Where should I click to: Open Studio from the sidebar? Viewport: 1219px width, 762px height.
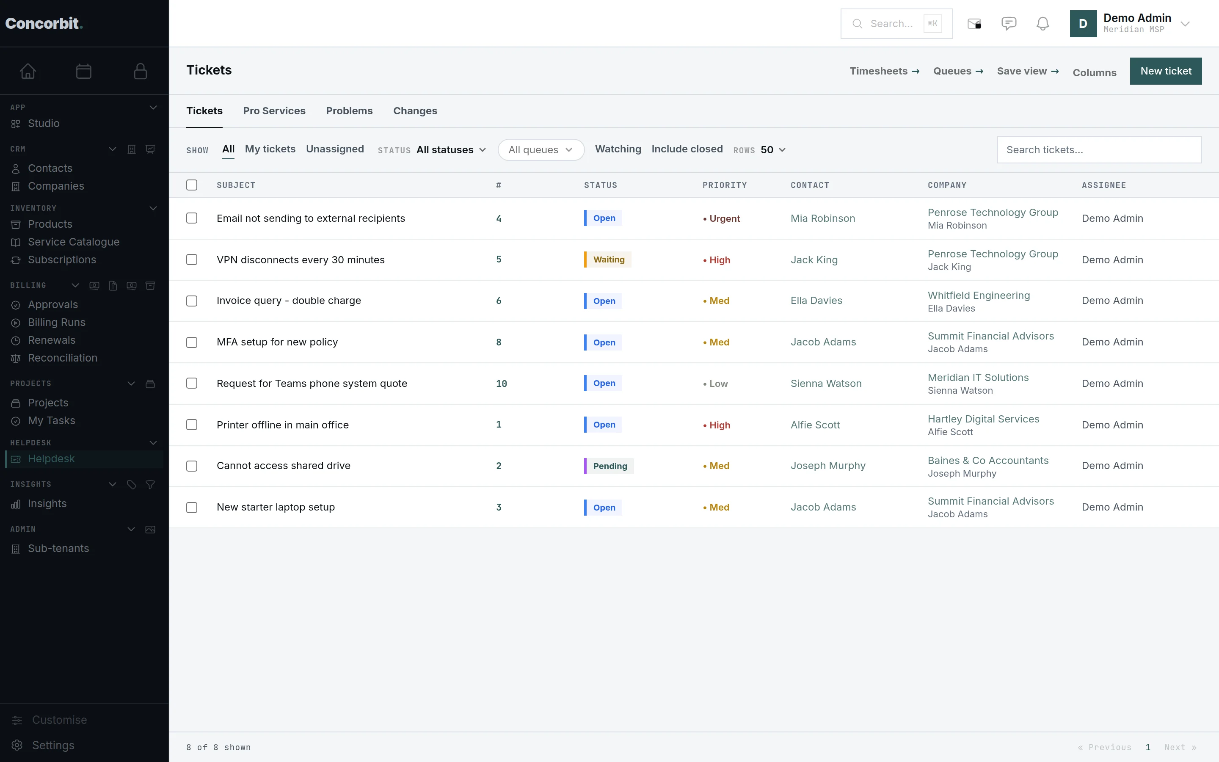84,124
